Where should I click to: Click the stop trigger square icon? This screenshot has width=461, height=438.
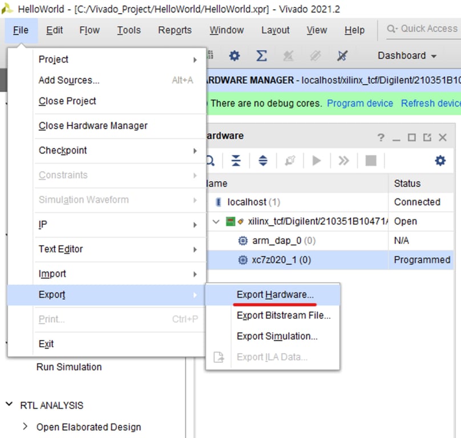click(371, 160)
